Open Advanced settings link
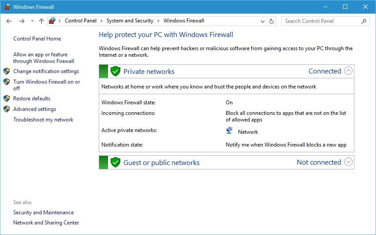This screenshot has height=235, width=376. click(x=34, y=109)
